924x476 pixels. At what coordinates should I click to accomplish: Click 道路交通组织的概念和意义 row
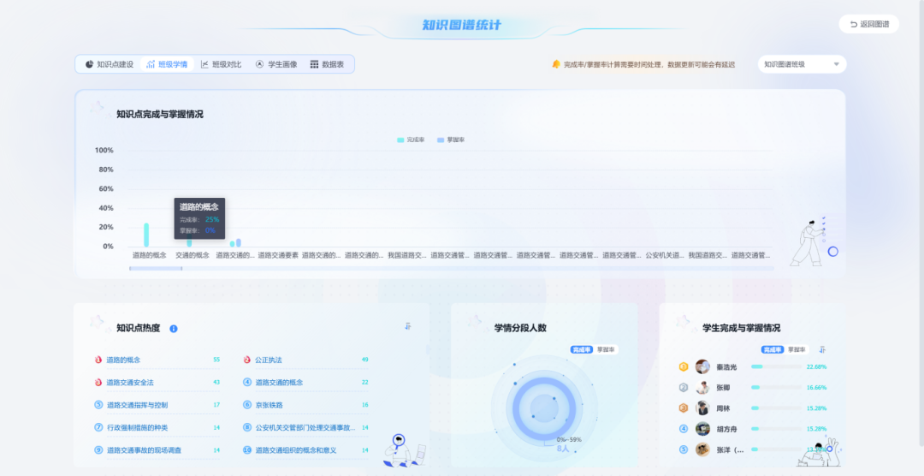pos(305,450)
